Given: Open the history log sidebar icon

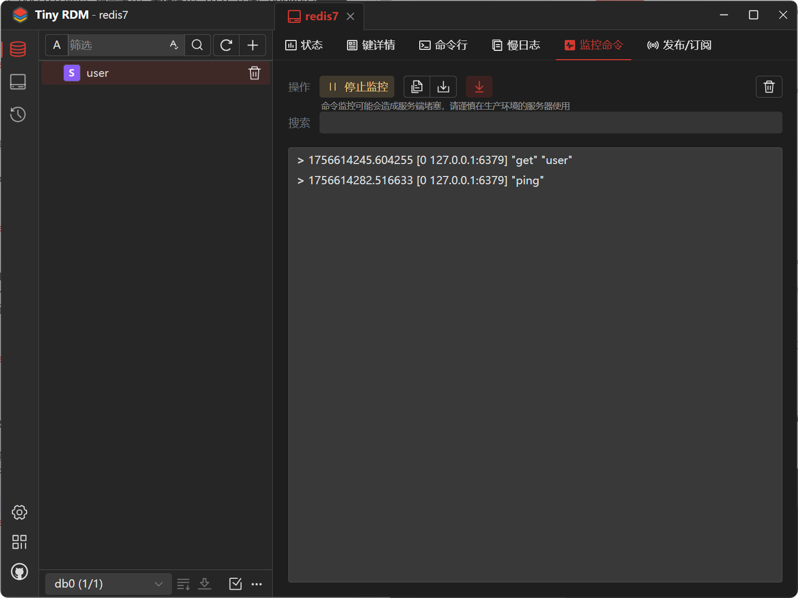Looking at the screenshot, I should coord(18,114).
